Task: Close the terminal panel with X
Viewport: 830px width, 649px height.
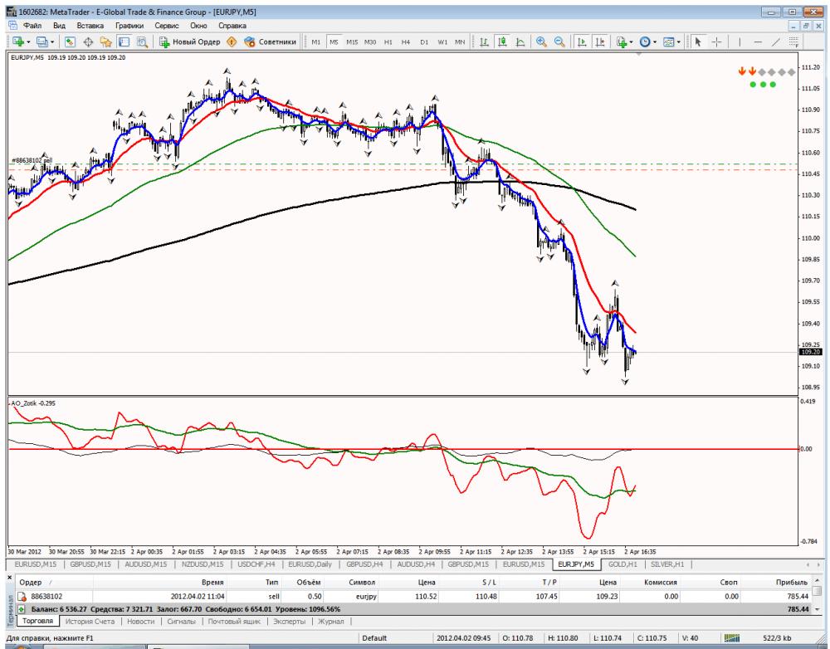Action: (10, 577)
